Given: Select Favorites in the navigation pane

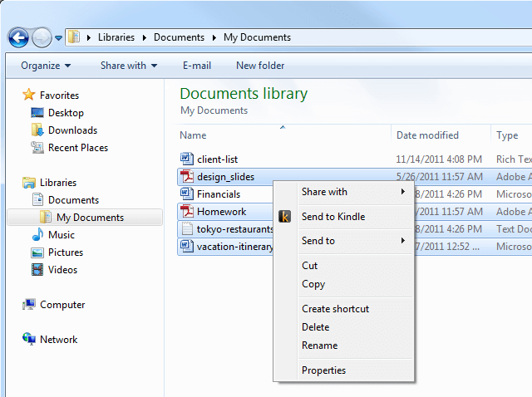Looking at the screenshot, I should pyautogui.click(x=59, y=96).
